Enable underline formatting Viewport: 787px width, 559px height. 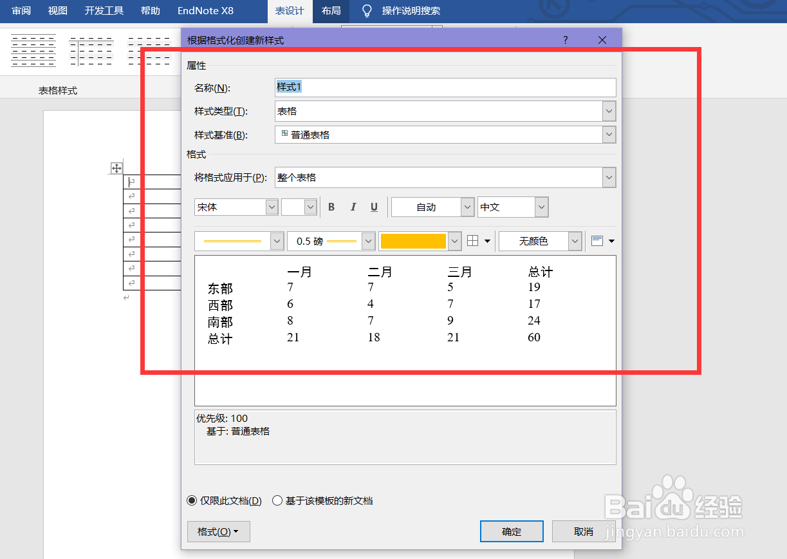click(x=374, y=207)
